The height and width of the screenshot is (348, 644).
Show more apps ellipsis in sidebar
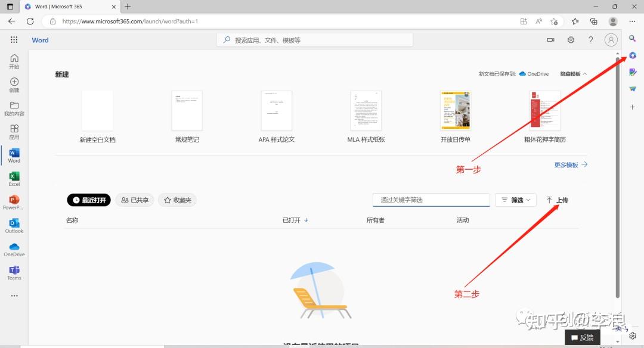[14, 296]
